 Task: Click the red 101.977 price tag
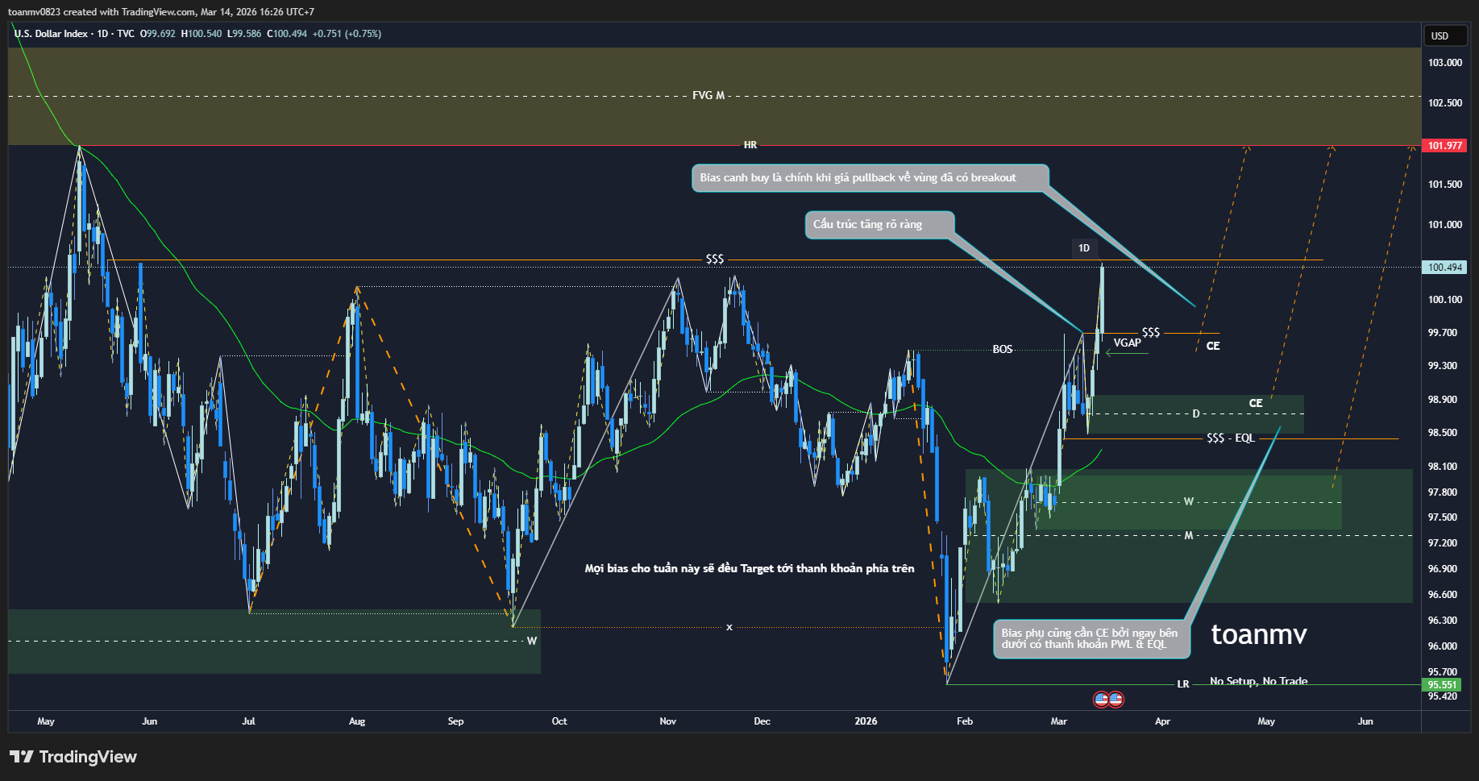[x=1444, y=146]
